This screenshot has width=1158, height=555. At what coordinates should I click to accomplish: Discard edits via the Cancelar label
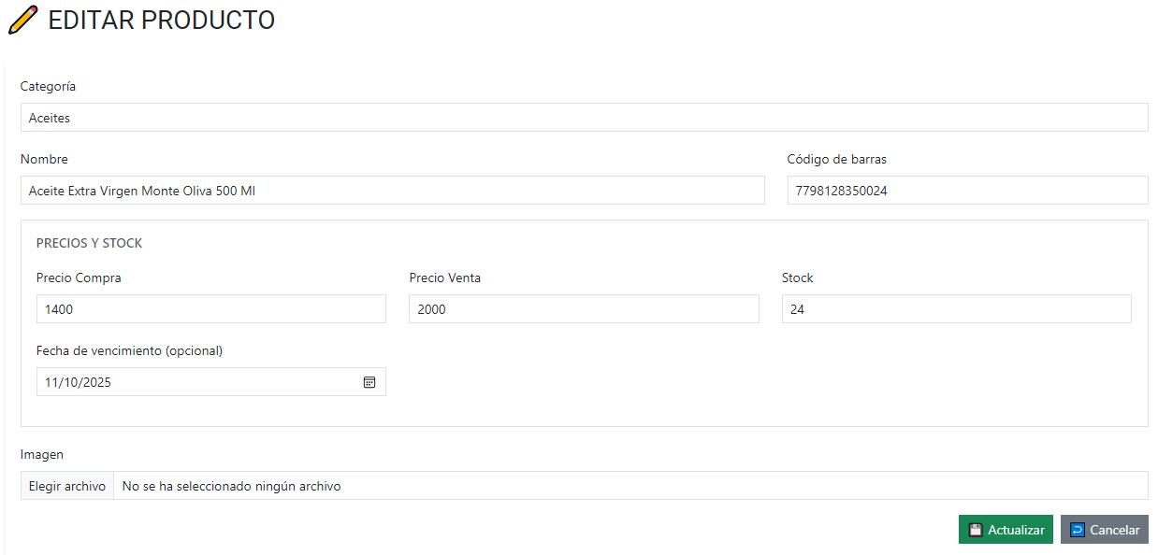click(x=1115, y=530)
